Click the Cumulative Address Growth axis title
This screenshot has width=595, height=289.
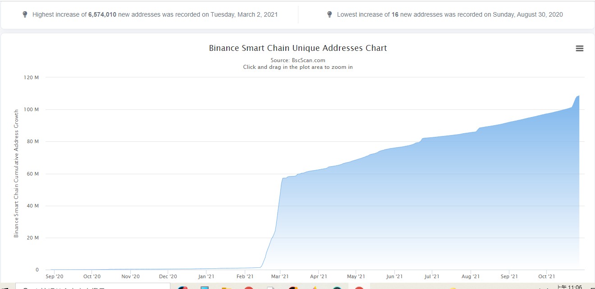(x=17, y=173)
